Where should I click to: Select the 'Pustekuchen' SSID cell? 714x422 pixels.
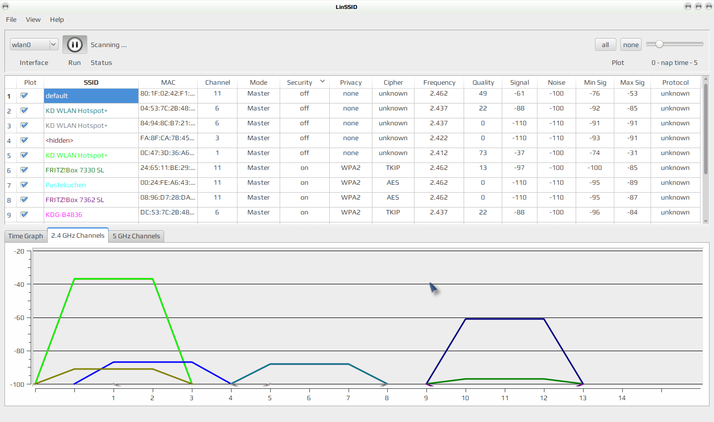pos(91,185)
